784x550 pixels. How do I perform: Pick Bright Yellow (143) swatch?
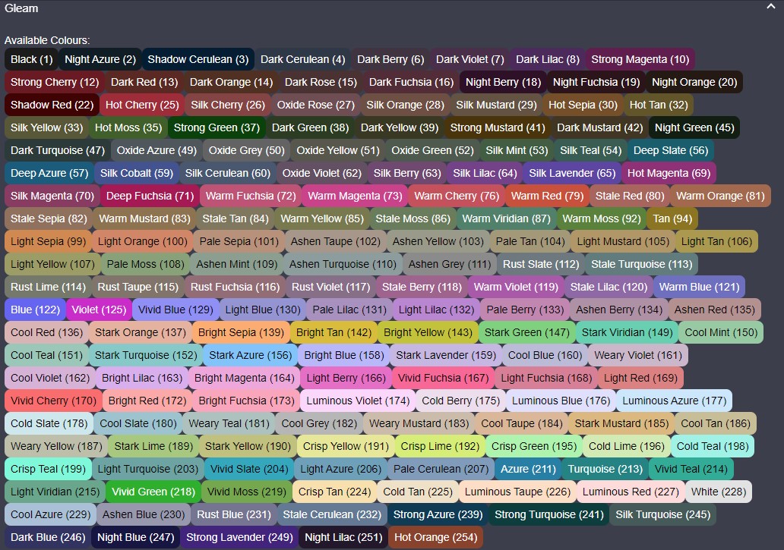click(428, 332)
